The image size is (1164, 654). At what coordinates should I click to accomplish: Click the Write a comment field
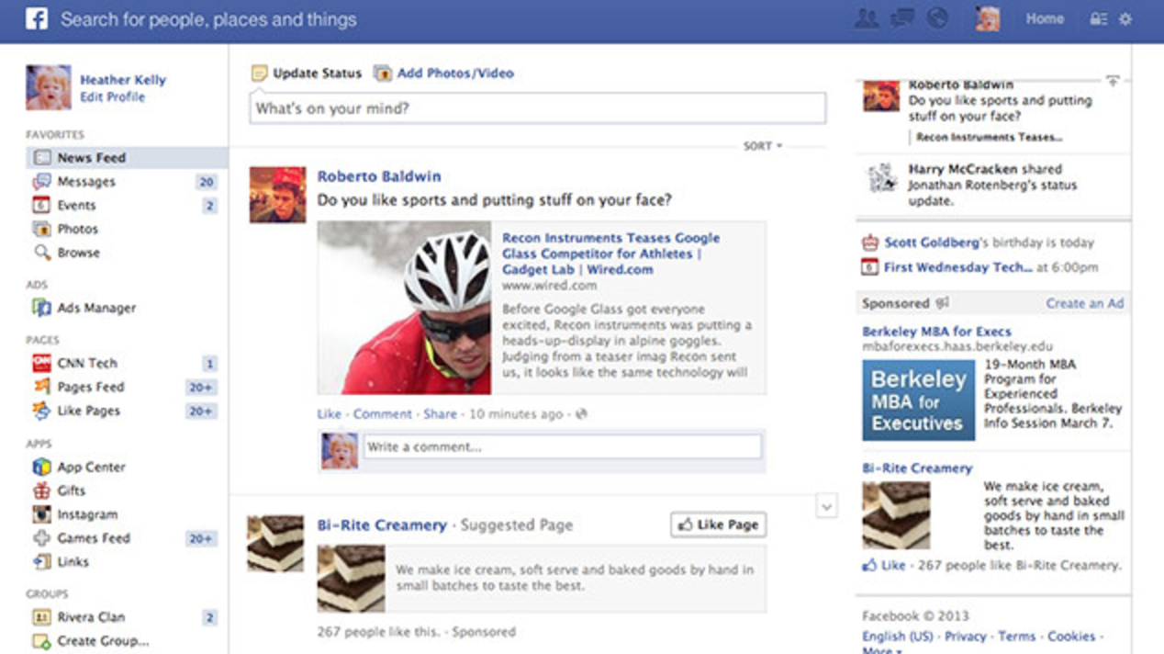pyautogui.click(x=562, y=447)
